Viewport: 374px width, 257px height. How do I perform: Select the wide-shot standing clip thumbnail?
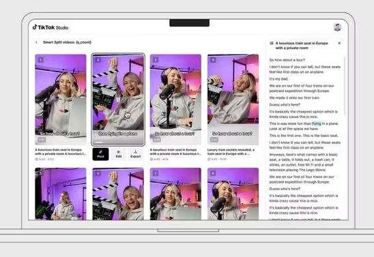tap(61, 194)
